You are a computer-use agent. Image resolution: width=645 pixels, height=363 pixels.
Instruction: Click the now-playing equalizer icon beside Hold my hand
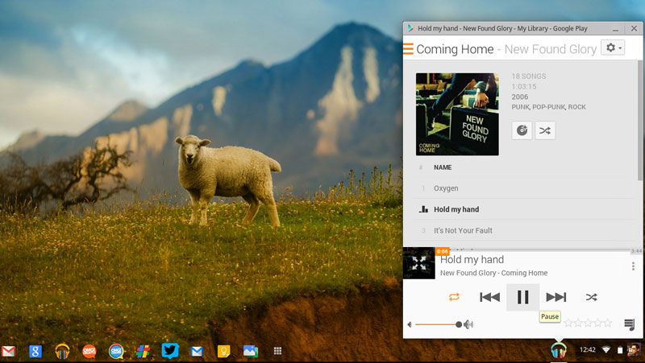(x=423, y=209)
